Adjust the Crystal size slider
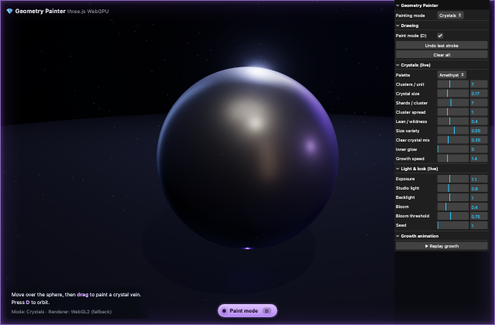 coord(452,94)
